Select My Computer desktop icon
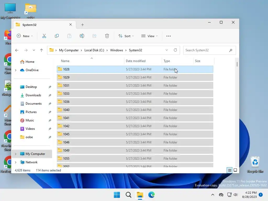This screenshot has height=201, width=268. coord(10,10)
